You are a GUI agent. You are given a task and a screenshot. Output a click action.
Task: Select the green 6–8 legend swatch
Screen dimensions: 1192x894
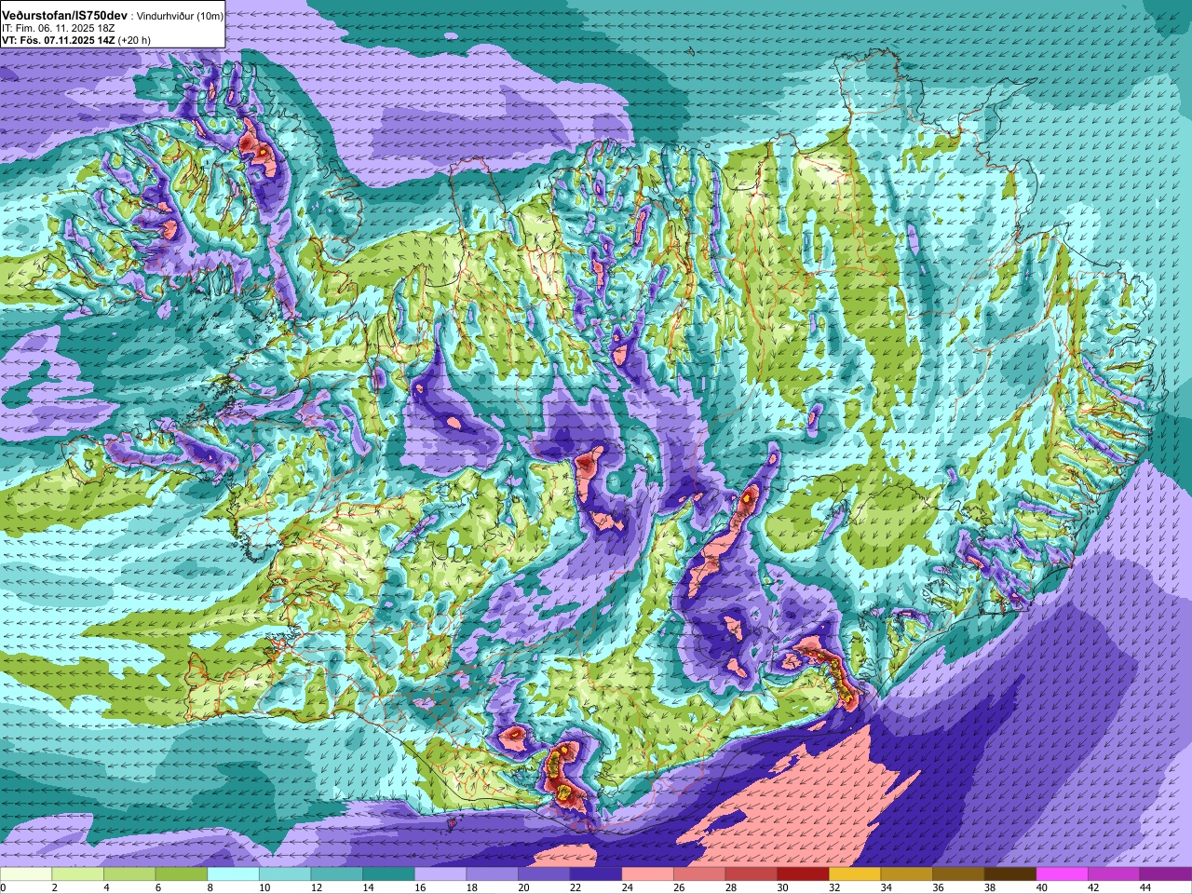tap(182, 874)
